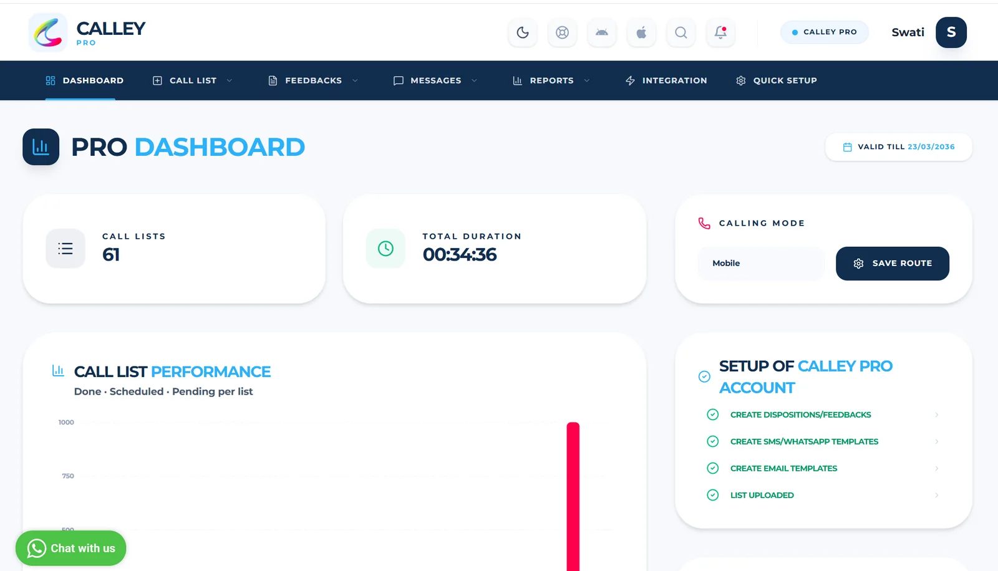Open the Chat with us WhatsApp button

(70, 548)
